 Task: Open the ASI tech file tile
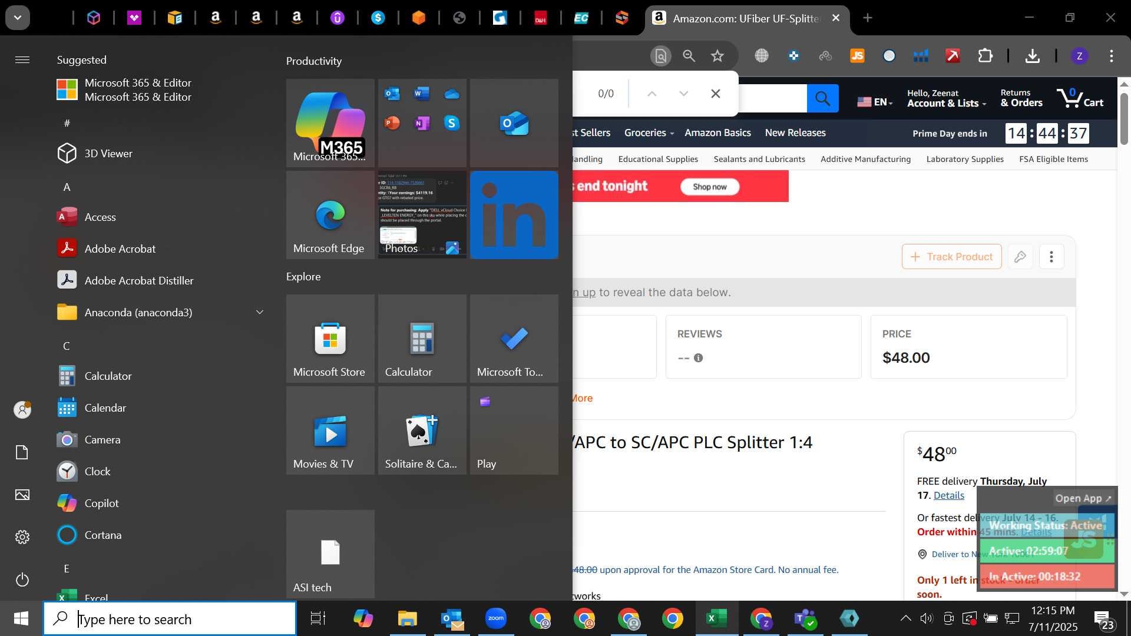click(x=330, y=554)
